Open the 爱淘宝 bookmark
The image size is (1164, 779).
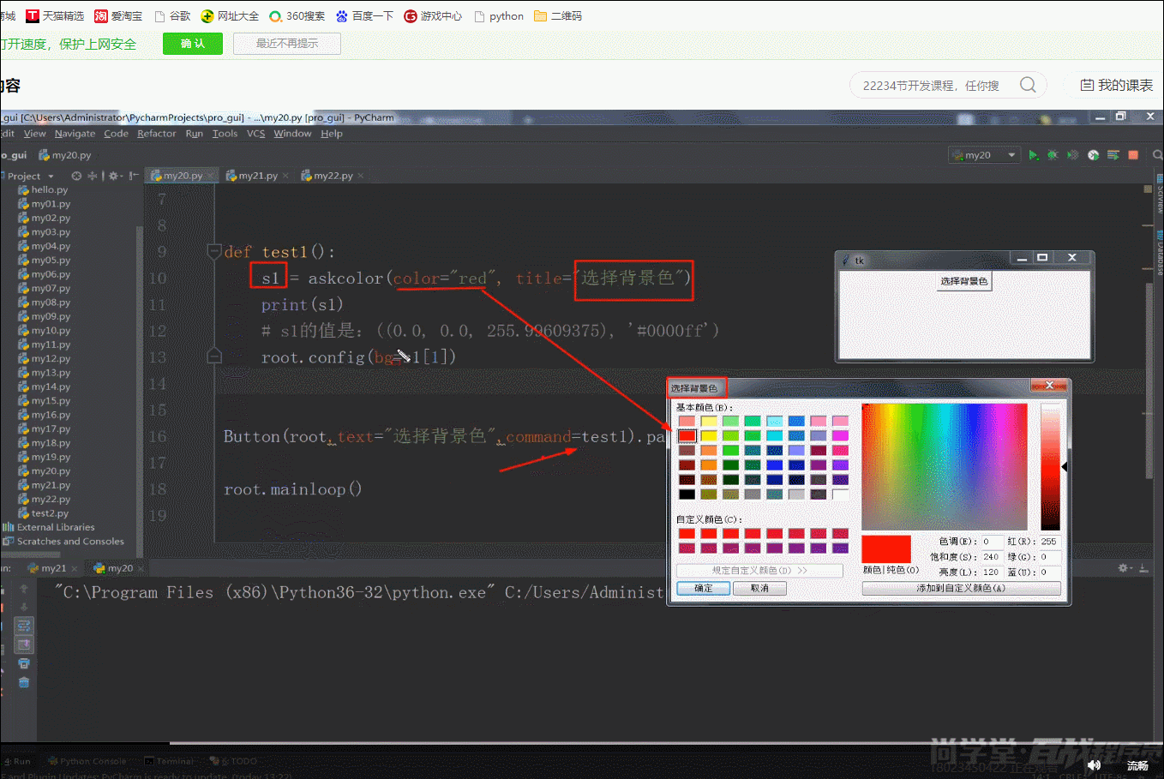pos(118,15)
